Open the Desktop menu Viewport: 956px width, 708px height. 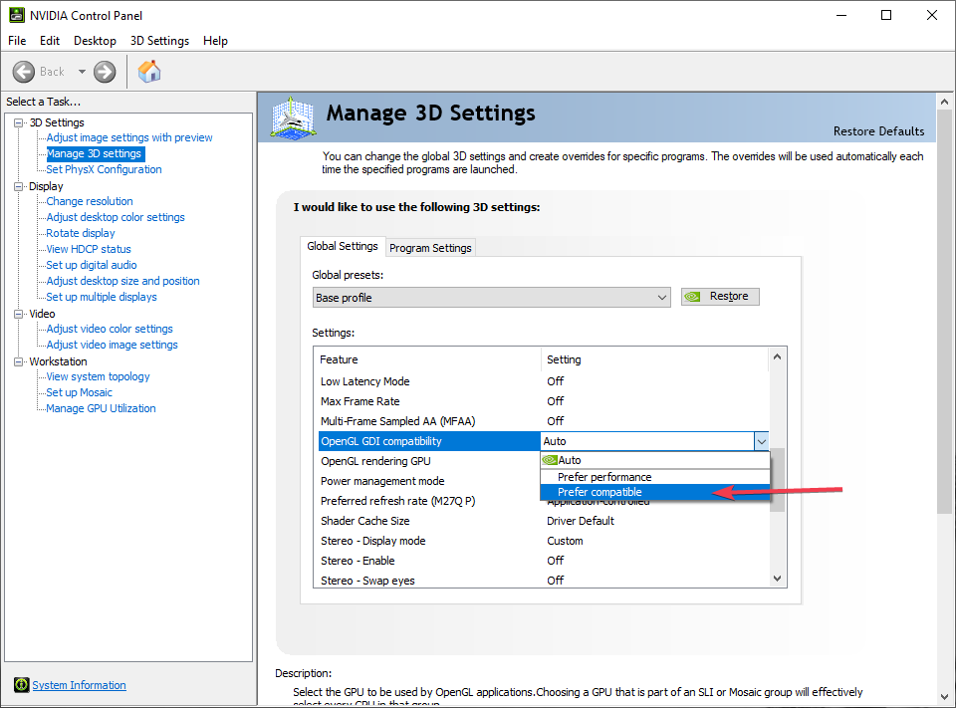95,41
